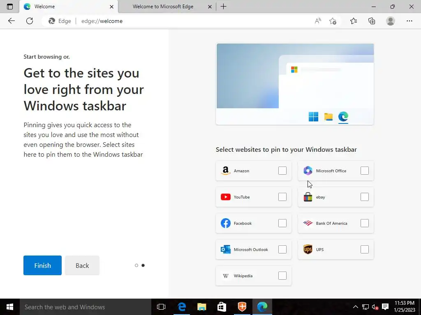421x315 pixels.
Task: Open the user profile avatar icon
Action: (x=391, y=21)
